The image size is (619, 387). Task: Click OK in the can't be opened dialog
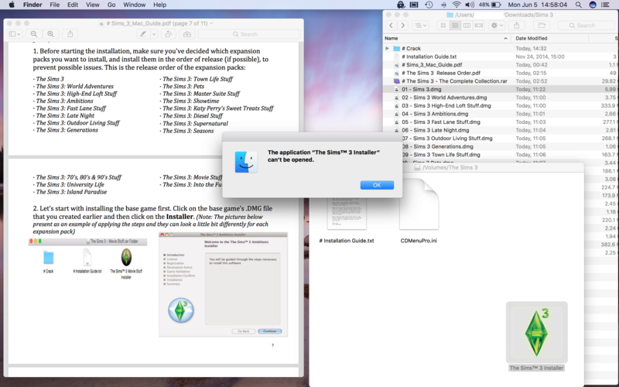coord(377,185)
